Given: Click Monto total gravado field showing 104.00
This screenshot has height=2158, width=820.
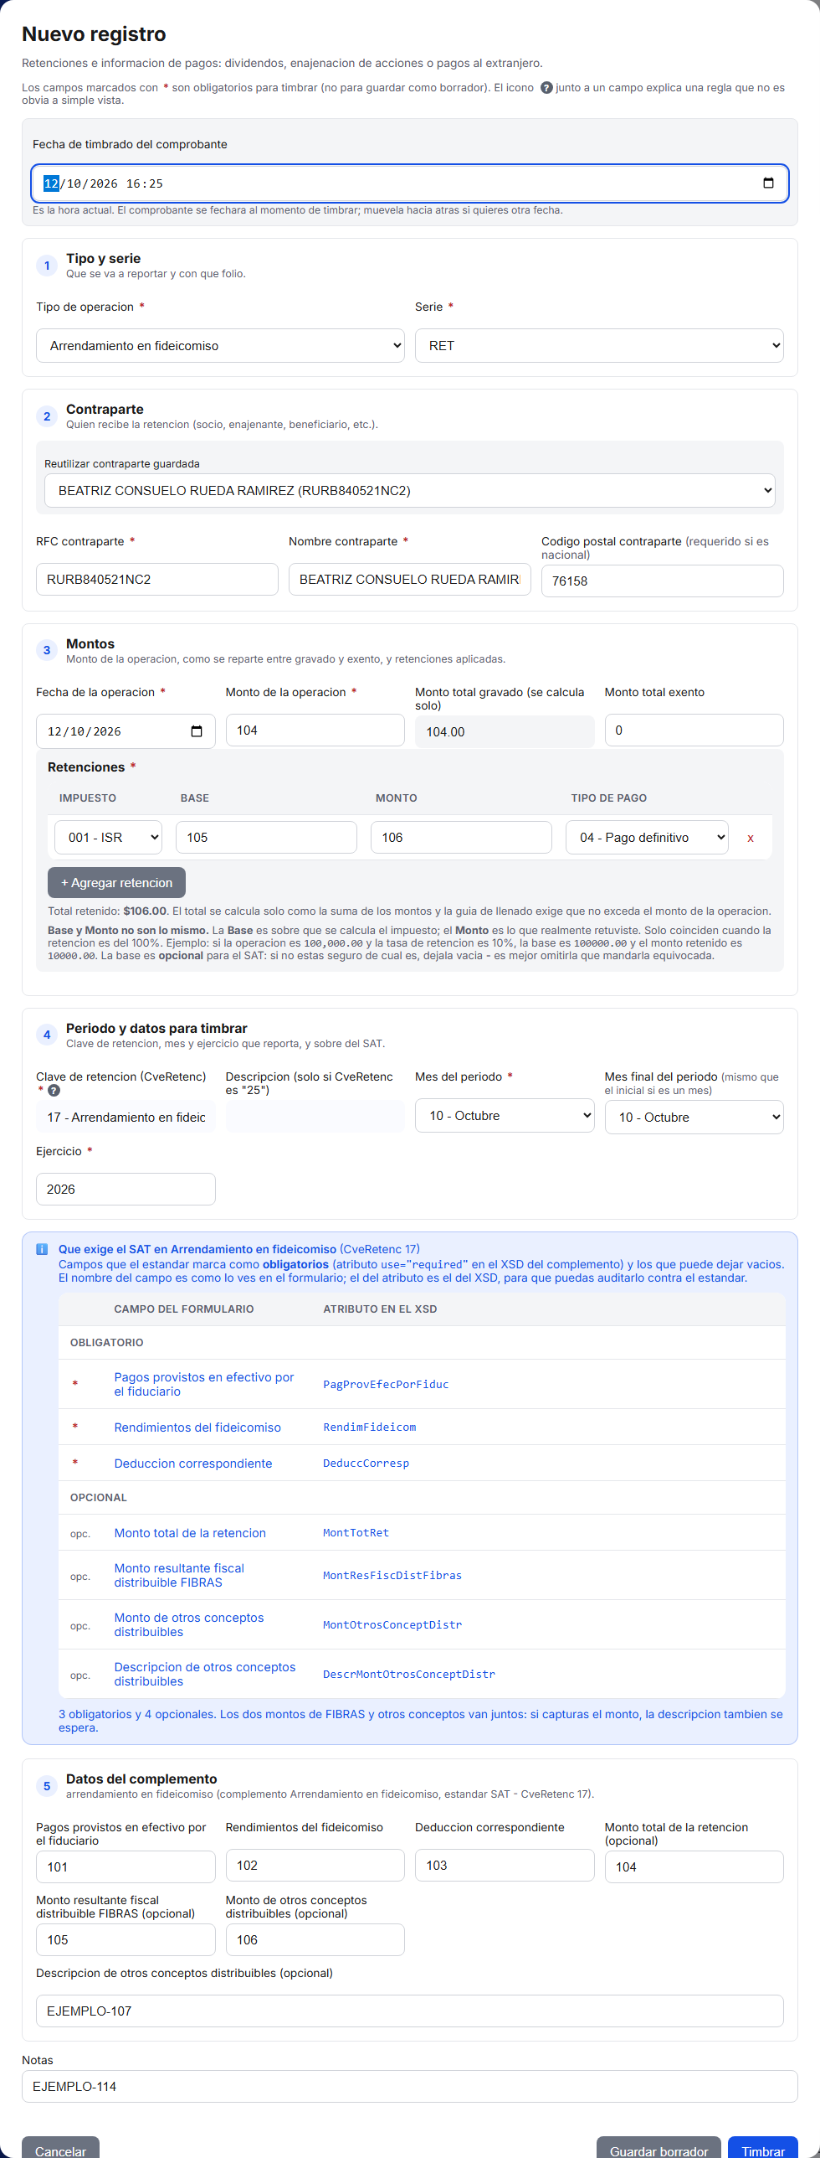Looking at the screenshot, I should [x=505, y=732].
